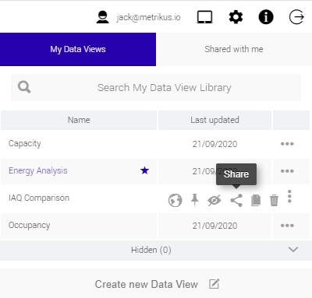Open the settings gear
Image resolution: width=312 pixels, height=298 pixels.
click(236, 17)
